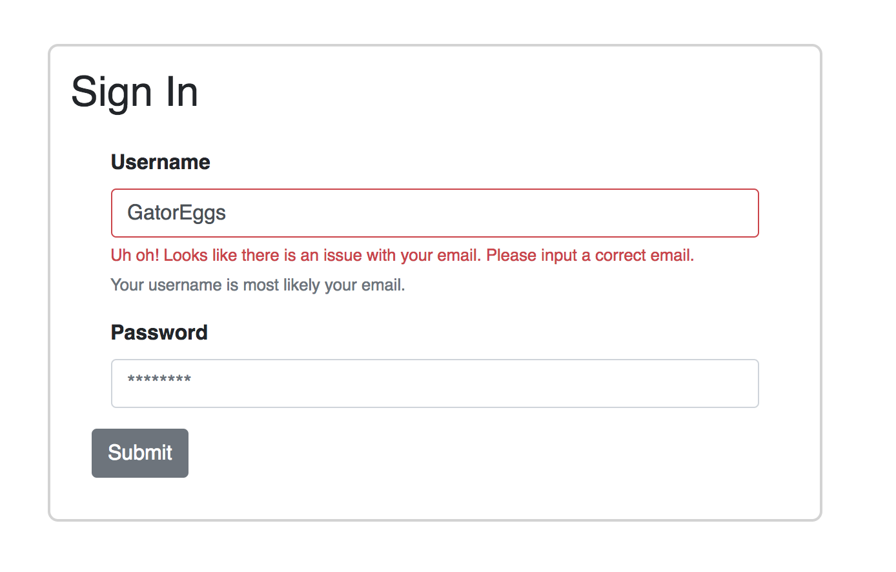Click the Sign In heading
This screenshot has width=896, height=572.
tap(134, 92)
